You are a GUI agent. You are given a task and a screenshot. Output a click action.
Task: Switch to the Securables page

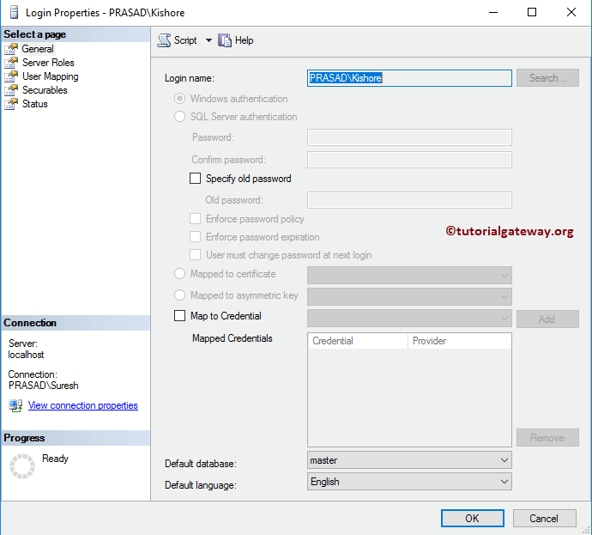pyautogui.click(x=45, y=90)
